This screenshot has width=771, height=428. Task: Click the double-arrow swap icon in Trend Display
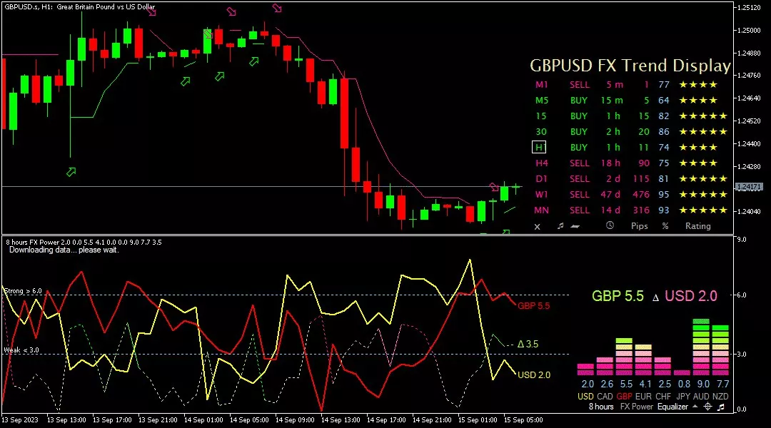tap(575, 226)
